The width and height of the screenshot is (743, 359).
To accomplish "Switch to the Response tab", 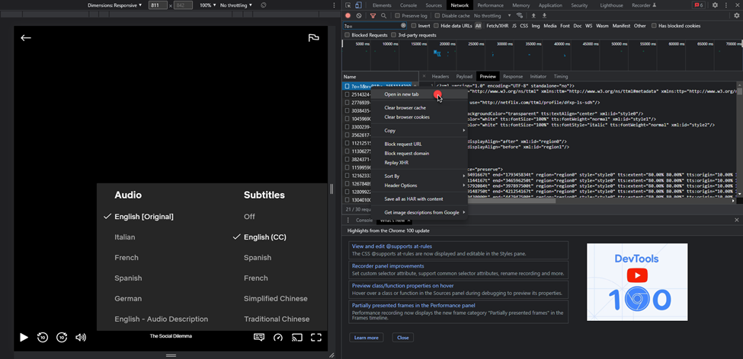I will (512, 77).
